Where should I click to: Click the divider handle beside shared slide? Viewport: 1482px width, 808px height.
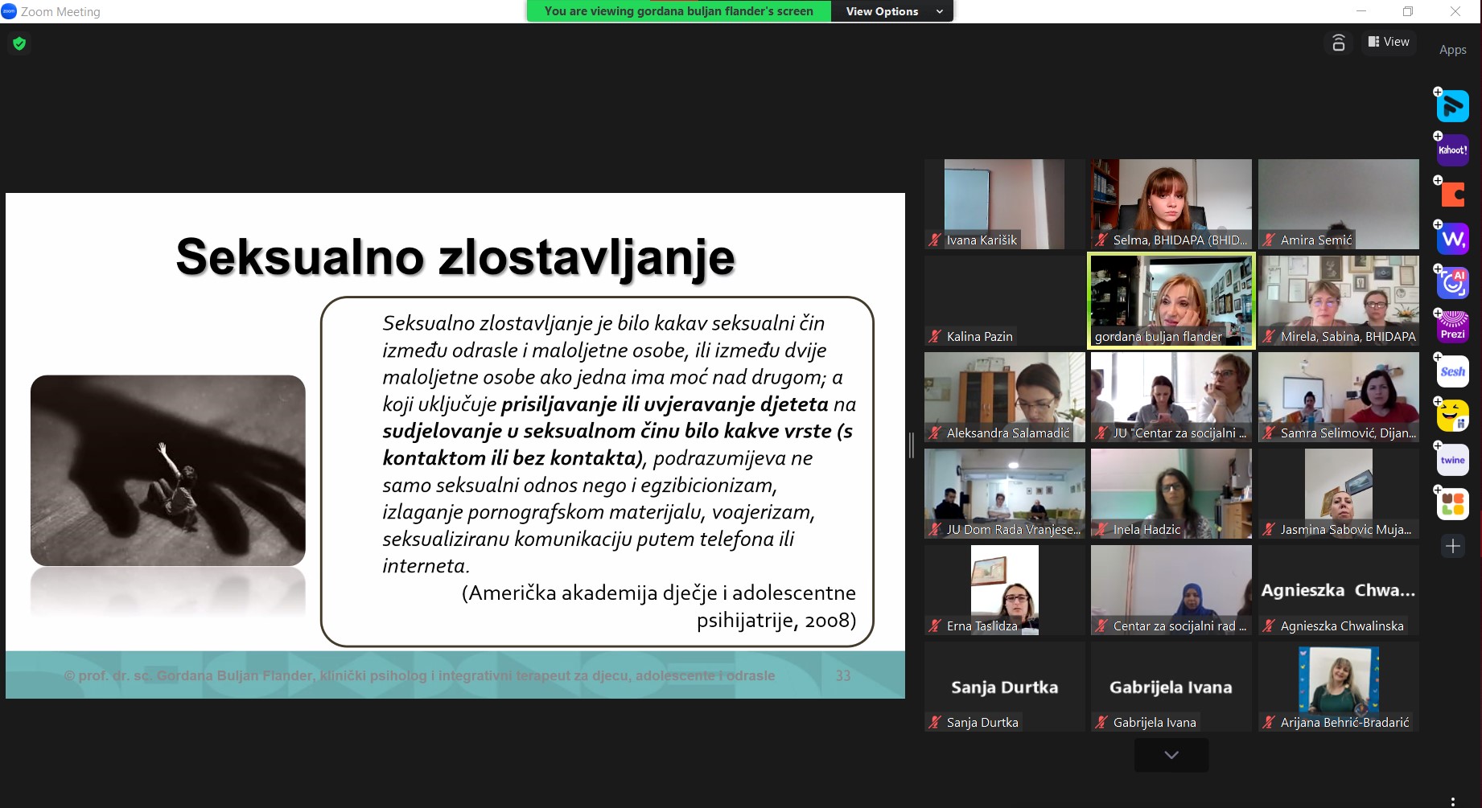coord(912,445)
